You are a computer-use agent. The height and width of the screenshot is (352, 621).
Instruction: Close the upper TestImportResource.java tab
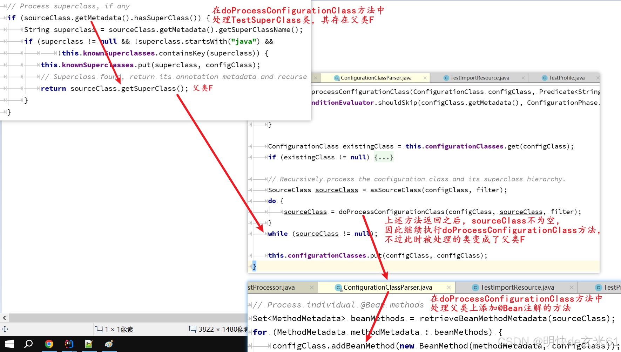tap(523, 78)
